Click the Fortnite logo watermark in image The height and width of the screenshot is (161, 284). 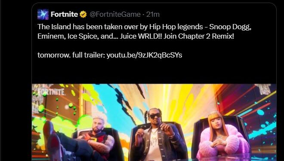(52, 92)
